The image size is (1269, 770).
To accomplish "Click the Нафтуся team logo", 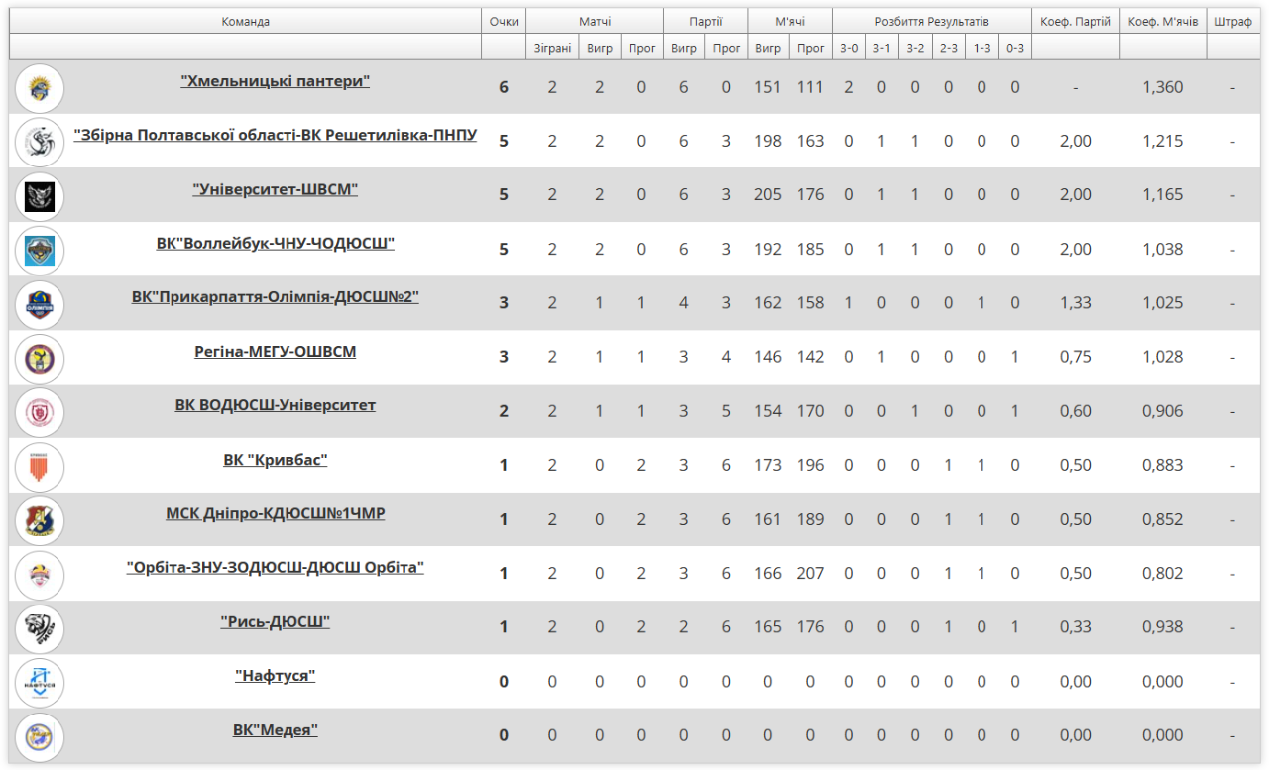I will [40, 682].
